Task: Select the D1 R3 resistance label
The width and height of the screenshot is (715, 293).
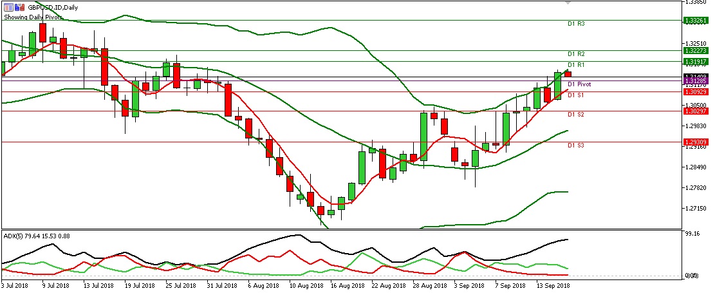Action: (575, 24)
